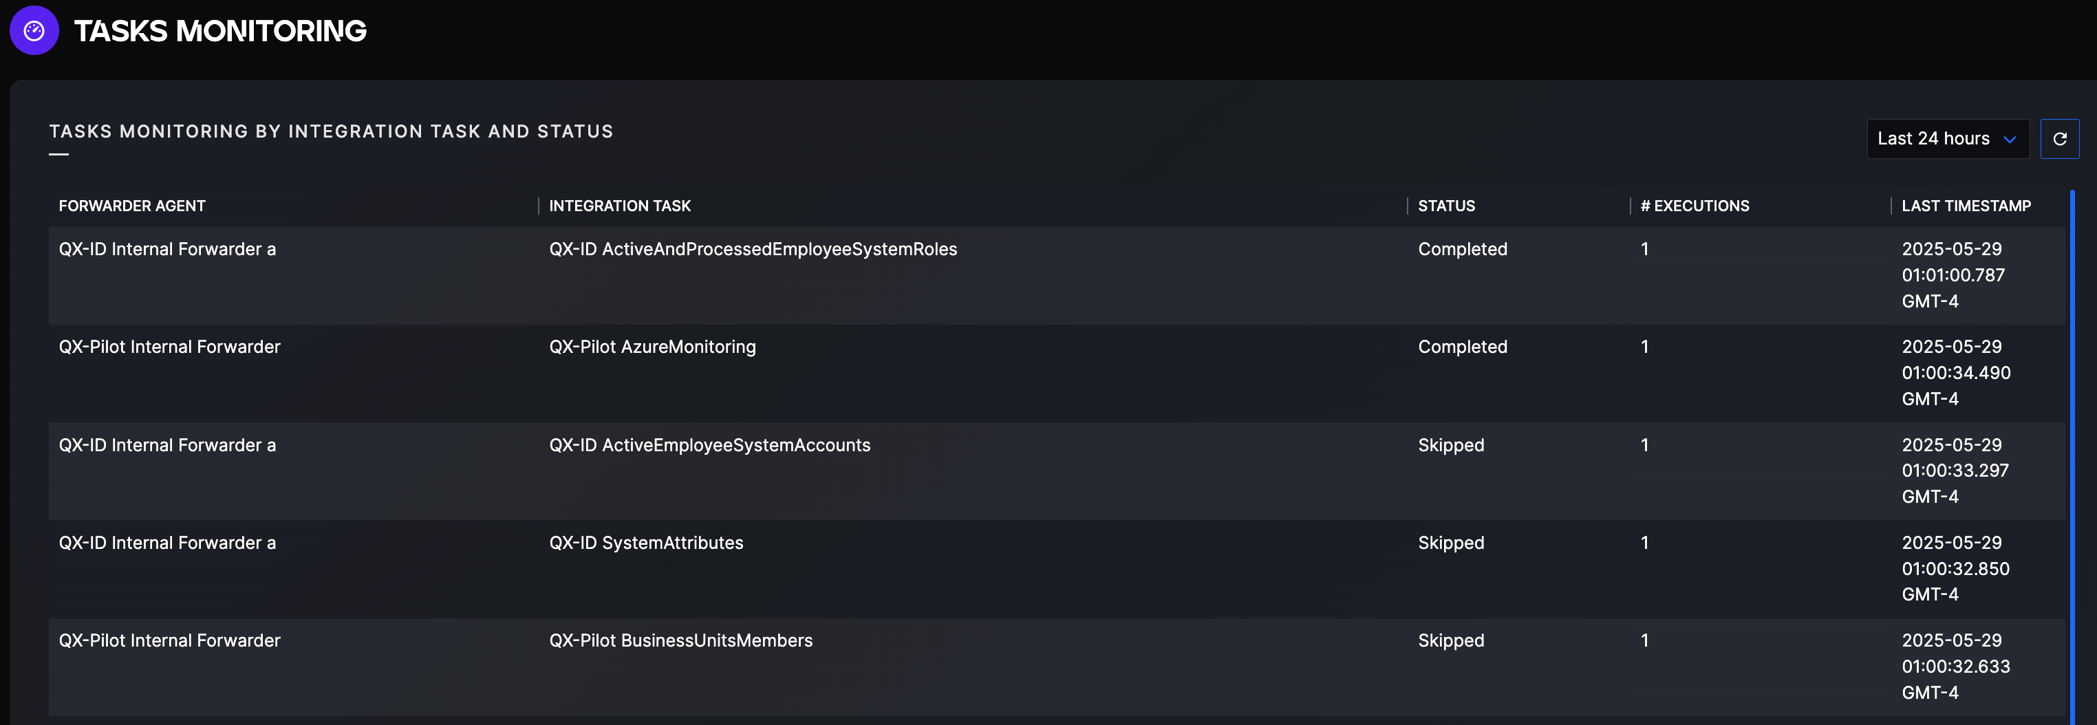Sort by Integration Task column header
This screenshot has height=725, width=2097.
click(619, 206)
